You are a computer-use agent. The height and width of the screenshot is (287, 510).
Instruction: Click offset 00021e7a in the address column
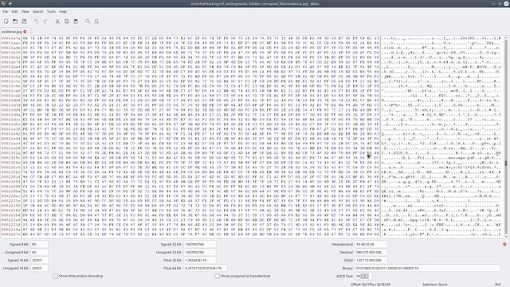point(10,38)
